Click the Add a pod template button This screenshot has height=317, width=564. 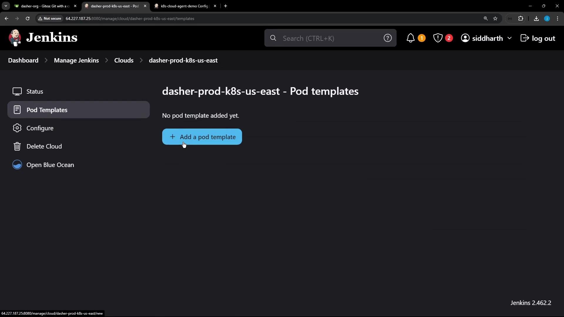point(202,137)
